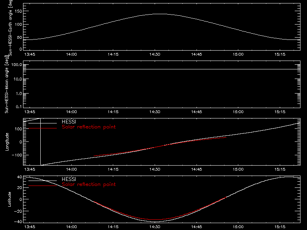Image resolution: width=307 pixels, height=230 pixels.
Task: Click the -20 tick on the Latitude axis
Action: coord(18,211)
